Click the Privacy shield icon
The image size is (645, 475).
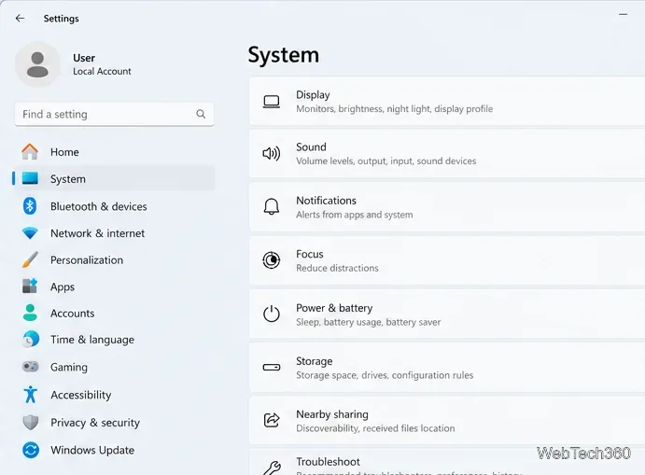[x=31, y=423]
